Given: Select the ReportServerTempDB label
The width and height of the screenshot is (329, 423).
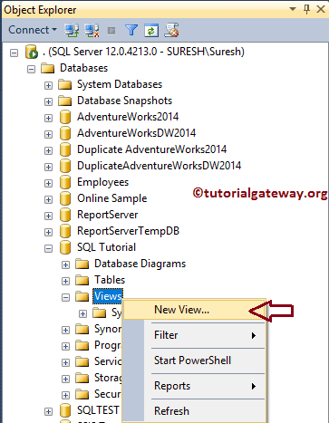Looking at the screenshot, I should (129, 231).
